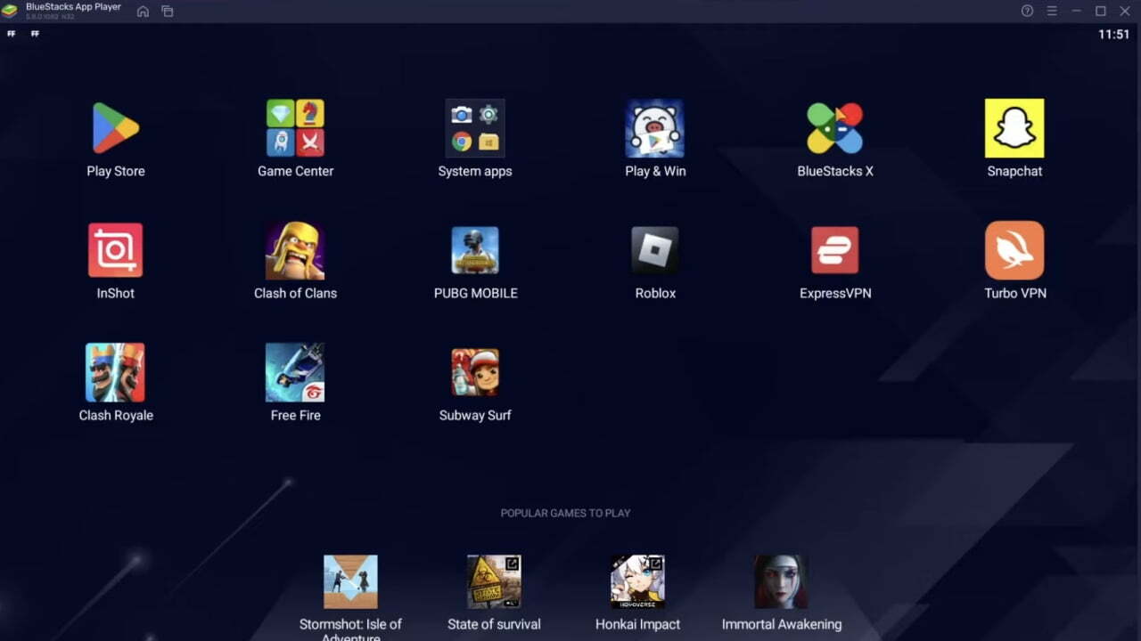The image size is (1141, 641).
Task: Open the multi-instance windows icon in title bar
Action: [168, 12]
